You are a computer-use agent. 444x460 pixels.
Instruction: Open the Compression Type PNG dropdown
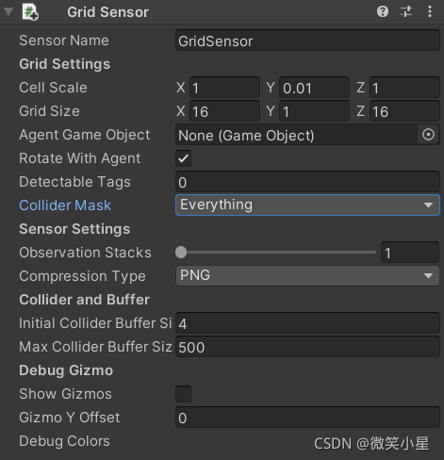point(307,276)
